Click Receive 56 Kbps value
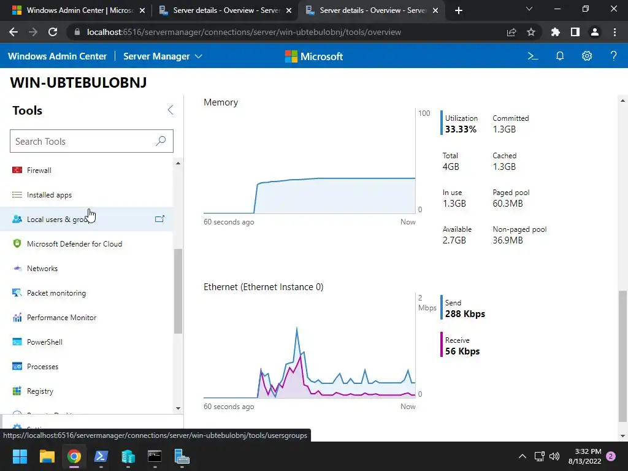The image size is (628, 471). [x=462, y=351]
